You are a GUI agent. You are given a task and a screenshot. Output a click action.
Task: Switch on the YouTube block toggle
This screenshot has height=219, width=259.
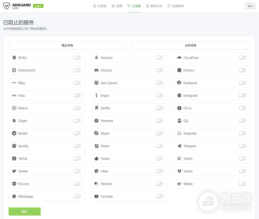[x=160, y=197]
